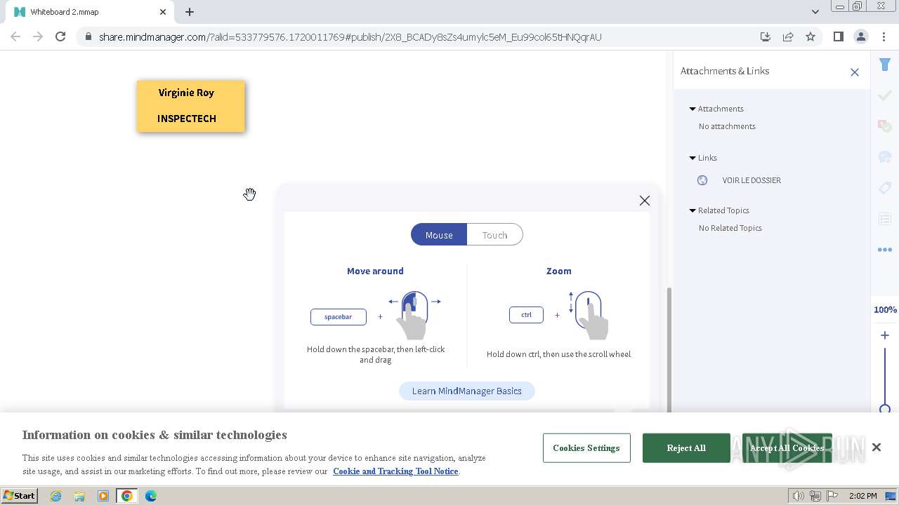
Task: Open the Chrome profile avatar
Action: 860,37
